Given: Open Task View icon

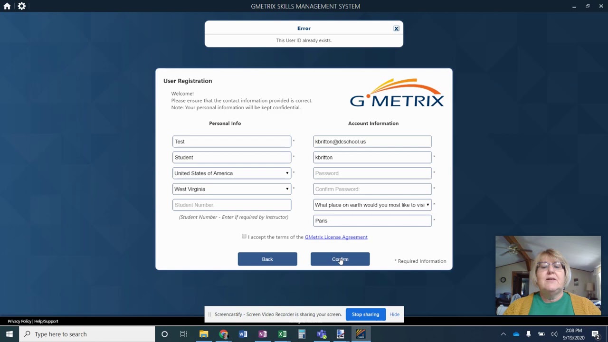Looking at the screenshot, I should [x=183, y=334].
